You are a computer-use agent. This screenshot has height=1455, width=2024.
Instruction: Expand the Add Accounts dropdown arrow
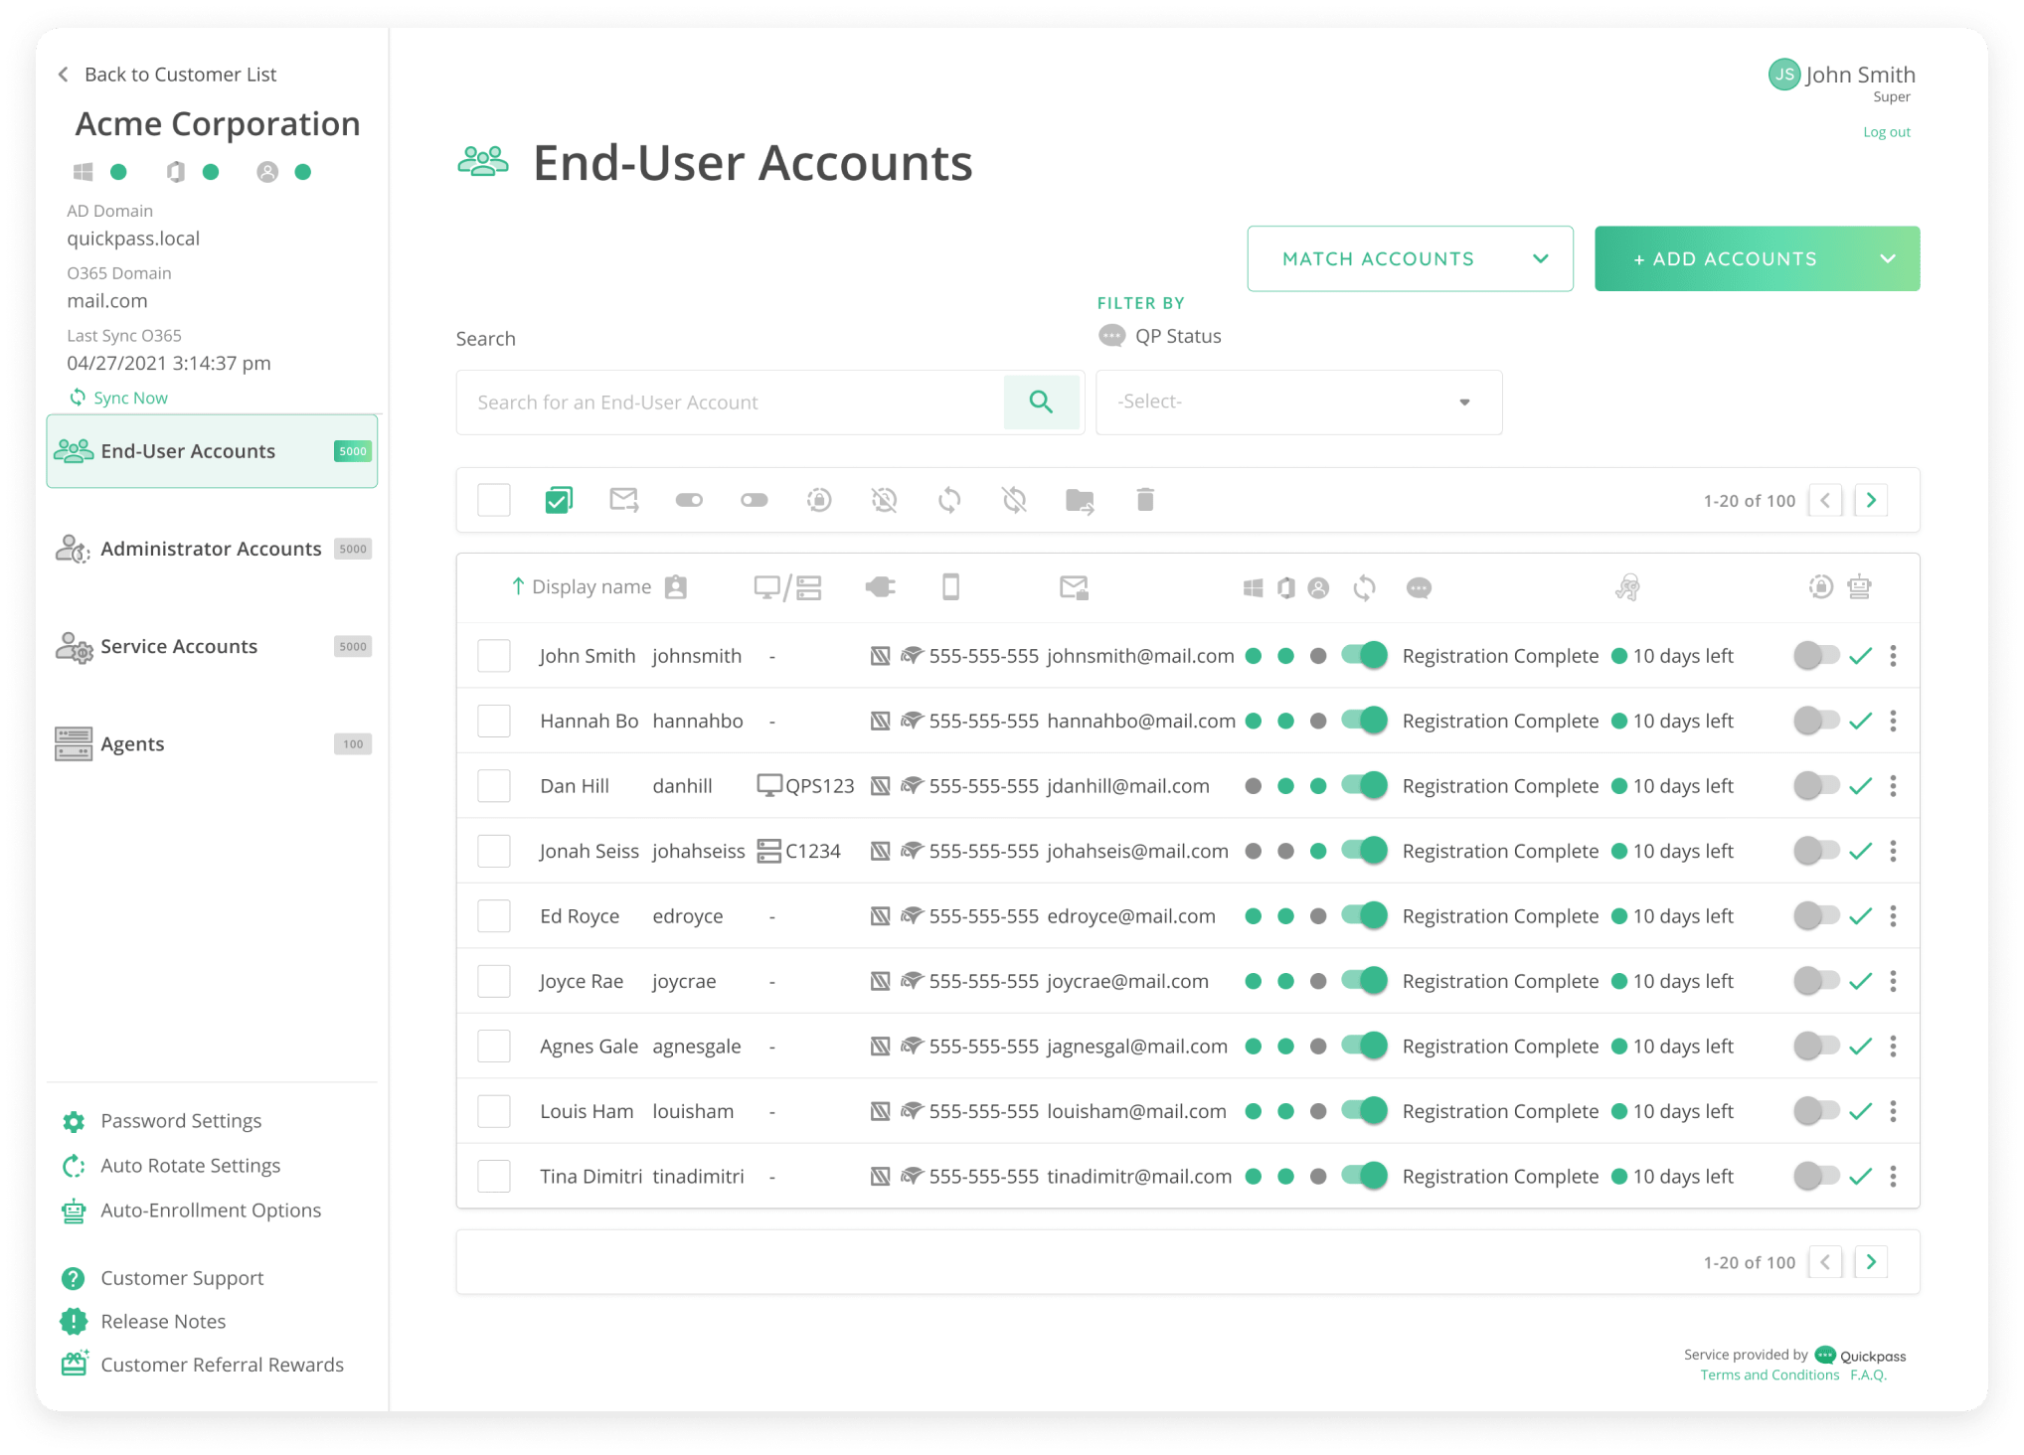(x=1887, y=259)
